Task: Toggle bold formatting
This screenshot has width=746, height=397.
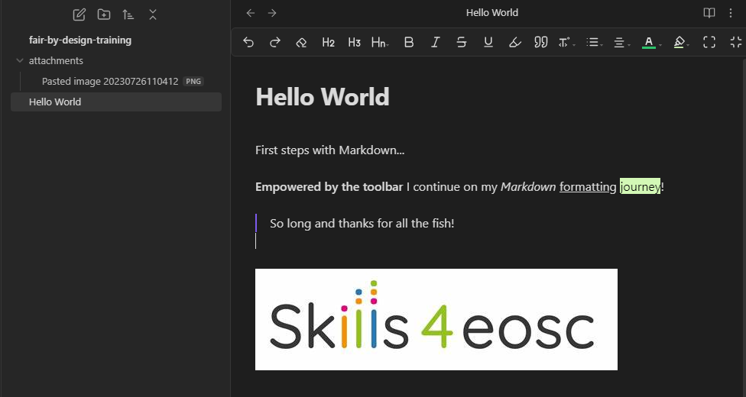Action: [409, 43]
